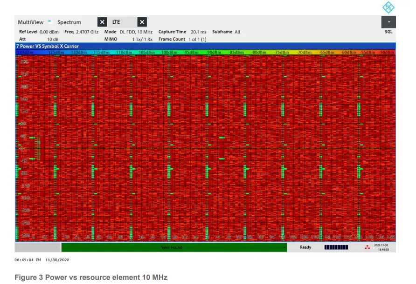416x284 pixels.
Task: Click the 06:49:04 PM 11/30/2022 timestamp
Action: click(x=42, y=260)
